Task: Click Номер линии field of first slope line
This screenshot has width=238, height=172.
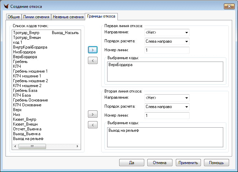Action: click(x=167, y=50)
